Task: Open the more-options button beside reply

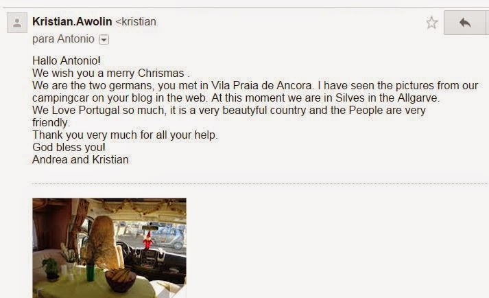Action: (488, 23)
